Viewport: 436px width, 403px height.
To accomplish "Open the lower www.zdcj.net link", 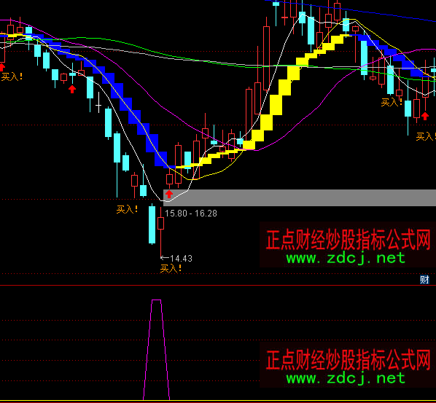I will coord(346,378).
